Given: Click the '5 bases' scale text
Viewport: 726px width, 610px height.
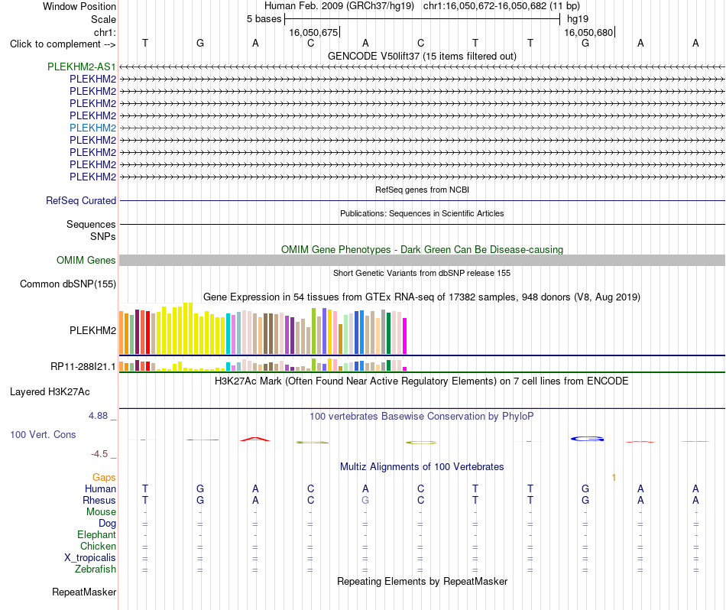Looking at the screenshot, I should [x=264, y=19].
